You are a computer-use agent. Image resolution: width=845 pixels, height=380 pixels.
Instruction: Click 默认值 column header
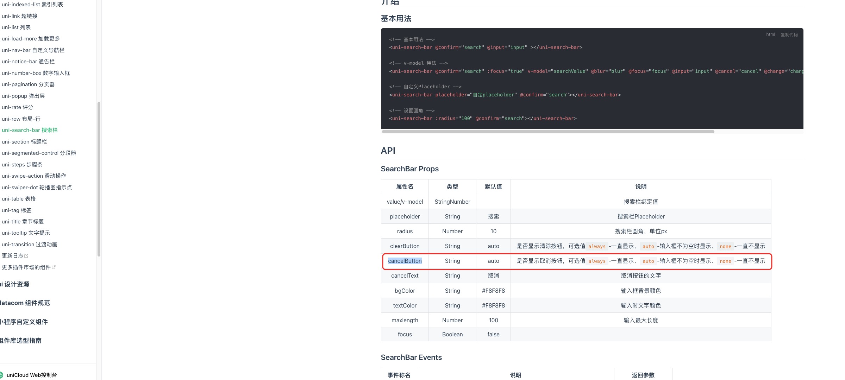pyautogui.click(x=493, y=187)
